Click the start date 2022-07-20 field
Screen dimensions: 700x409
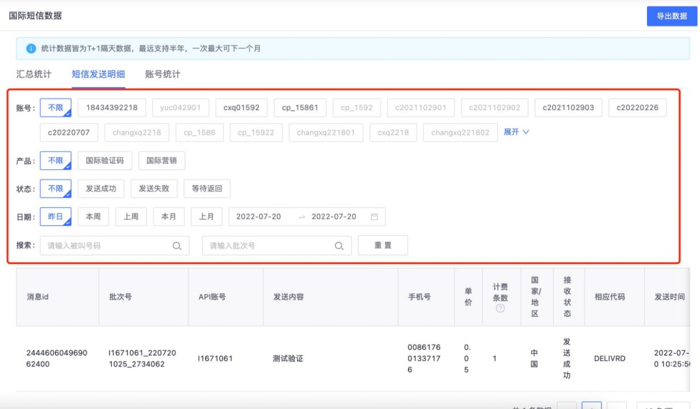[x=258, y=216]
